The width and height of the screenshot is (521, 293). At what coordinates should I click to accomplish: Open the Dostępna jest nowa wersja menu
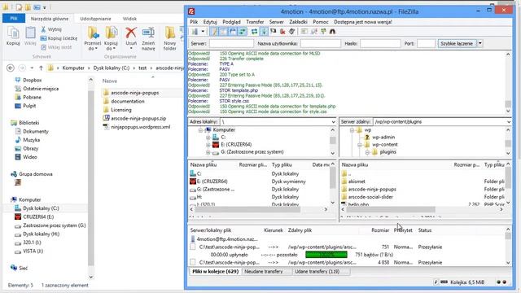[363, 22]
